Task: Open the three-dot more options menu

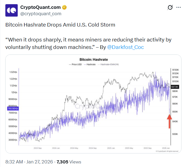Action: (x=180, y=8)
